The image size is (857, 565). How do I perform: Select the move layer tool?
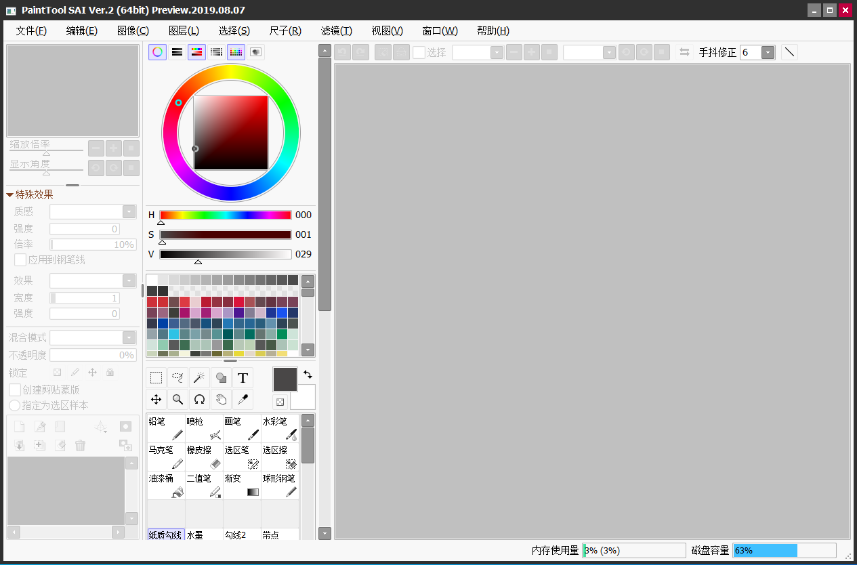[156, 400]
